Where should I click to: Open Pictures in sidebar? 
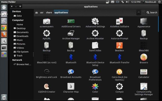pyautogui.click(x=19, y=44)
